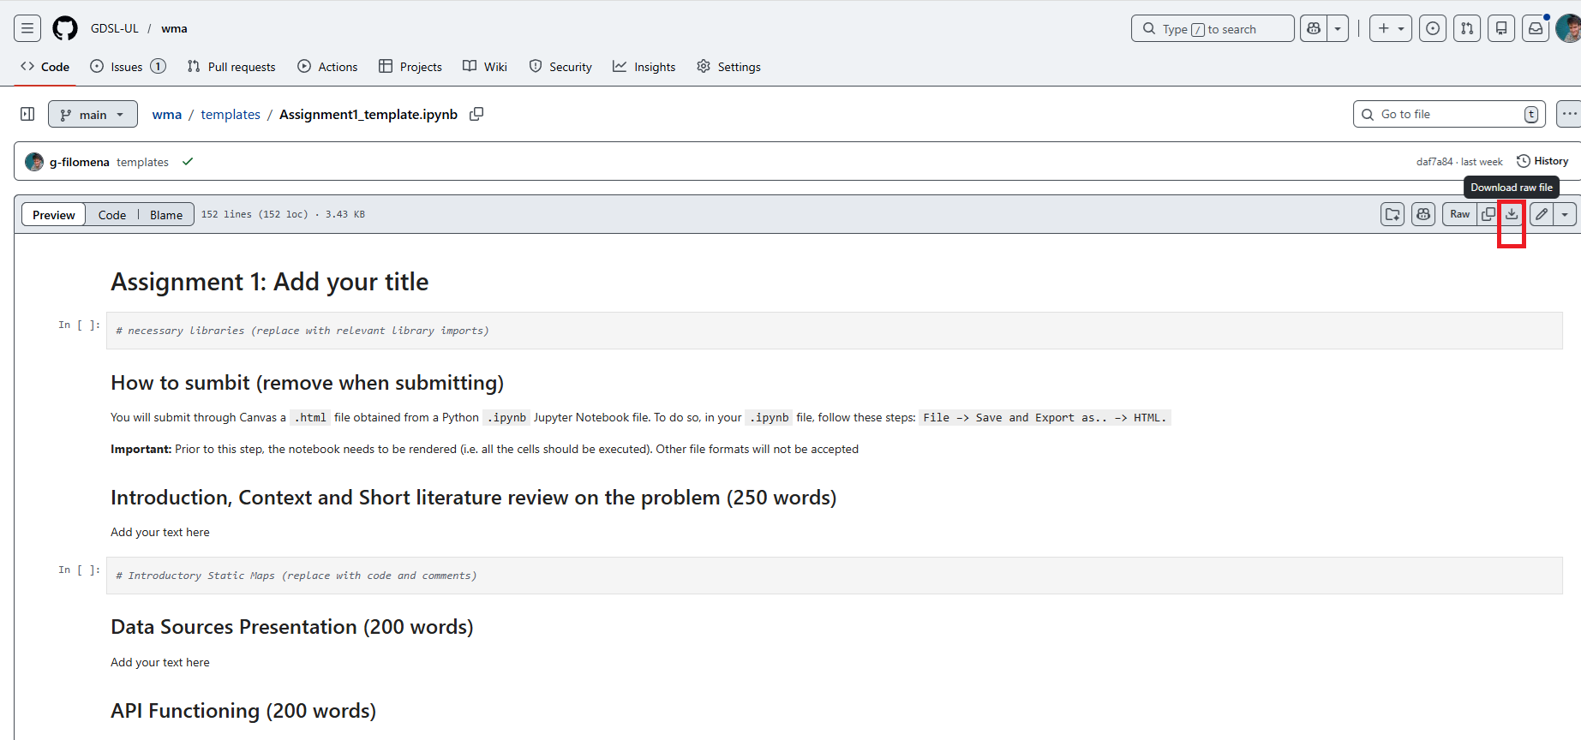The width and height of the screenshot is (1581, 740).
Task: Click the Go to file search field
Action: pos(1448,114)
